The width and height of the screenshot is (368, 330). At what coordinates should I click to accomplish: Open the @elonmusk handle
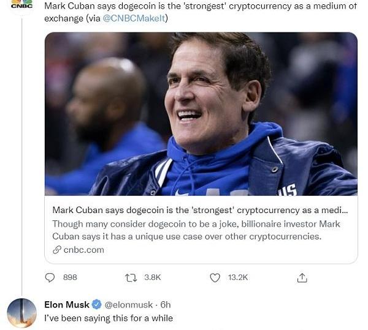129,304
